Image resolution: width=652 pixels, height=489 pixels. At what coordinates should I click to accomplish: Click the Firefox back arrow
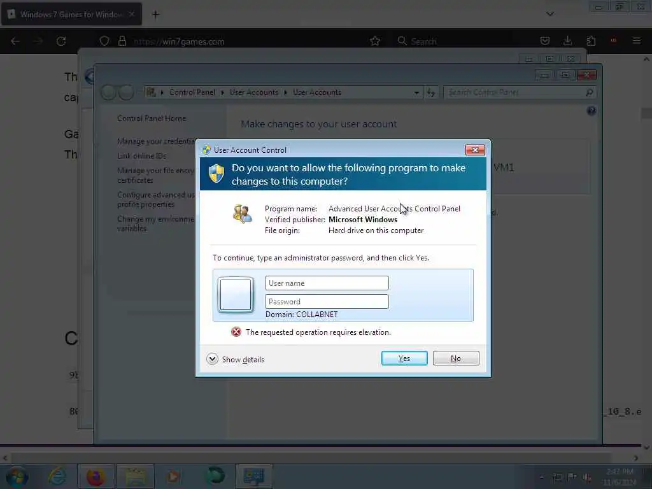pyautogui.click(x=15, y=41)
